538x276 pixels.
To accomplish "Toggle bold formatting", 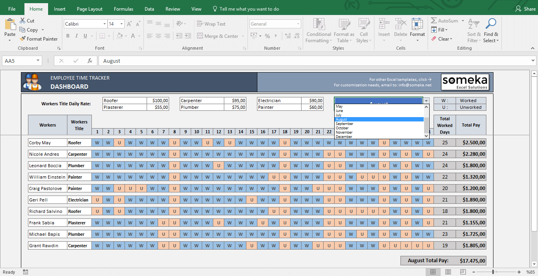I will pyautogui.click(x=67, y=36).
